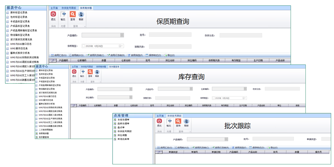Image resolution: width=334 pixels, height=167 pixels.
Task: Click 查询 search icon in 批次跟踪 window
Action: click(178, 121)
